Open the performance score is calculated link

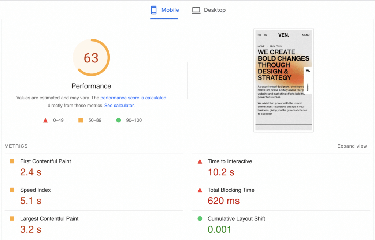coord(133,98)
